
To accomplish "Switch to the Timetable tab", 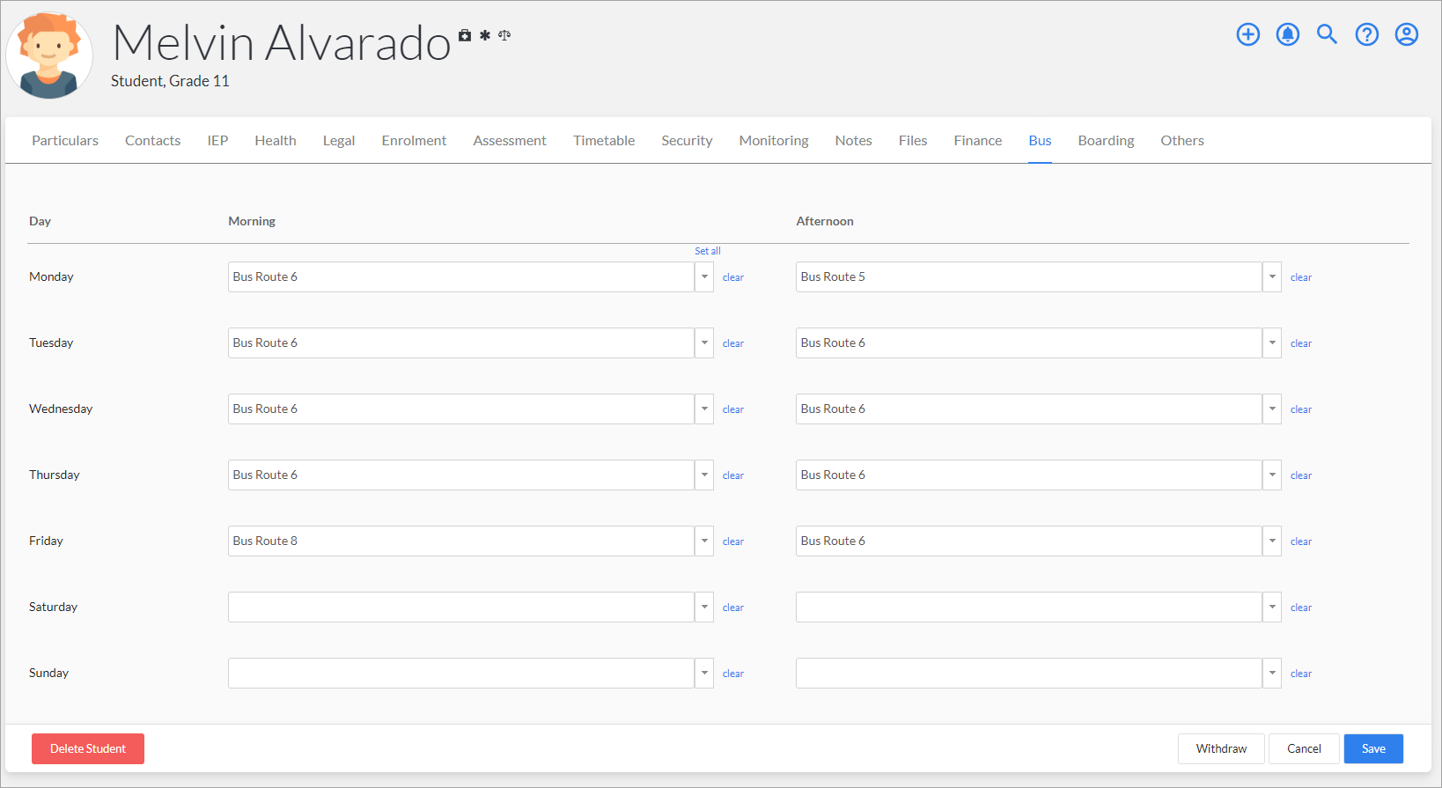I will point(603,141).
